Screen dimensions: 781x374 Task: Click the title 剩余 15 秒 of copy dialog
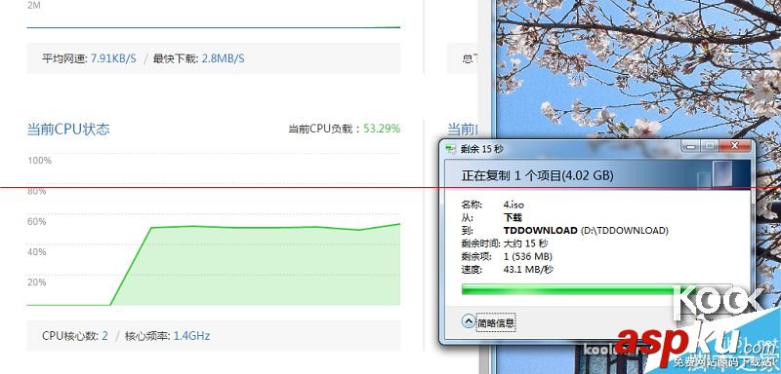point(481,148)
